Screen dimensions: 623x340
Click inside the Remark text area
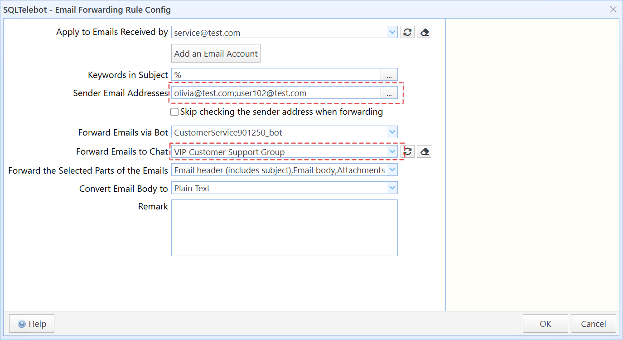284,228
